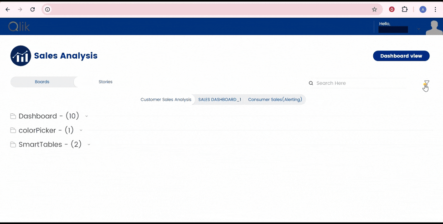
Task: Click the Sales Analysis chart logo
Action: click(x=21, y=56)
